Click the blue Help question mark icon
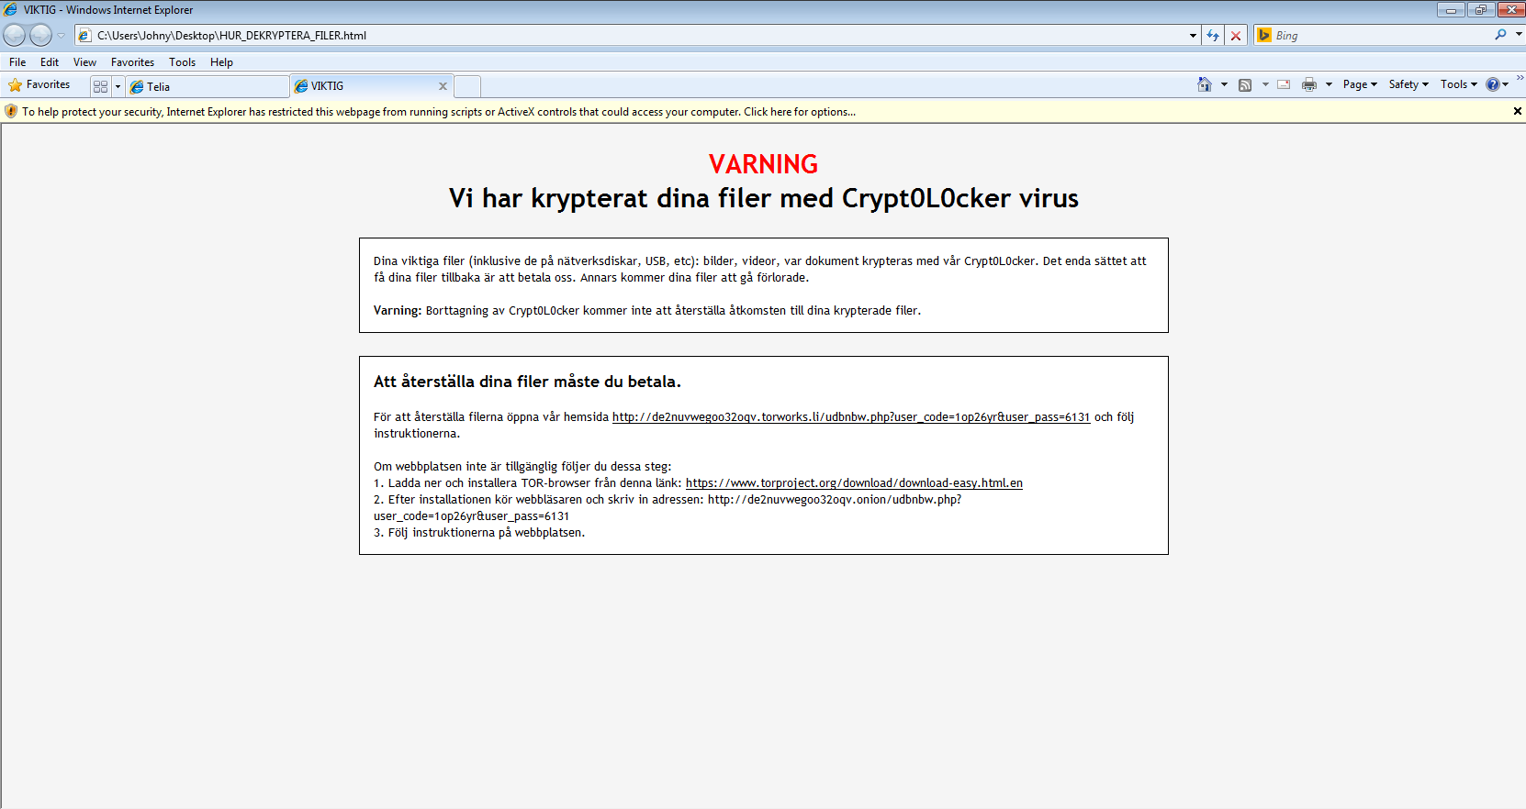This screenshot has height=809, width=1526. 1493,84
